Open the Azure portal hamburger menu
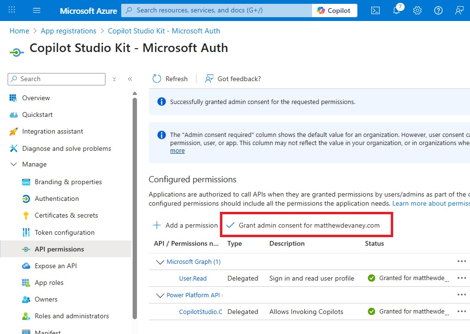This screenshot has height=334, width=470. [37, 10]
